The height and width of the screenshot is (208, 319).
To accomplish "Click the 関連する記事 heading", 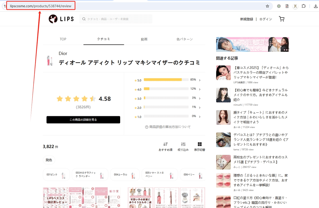I will tap(227, 58).
